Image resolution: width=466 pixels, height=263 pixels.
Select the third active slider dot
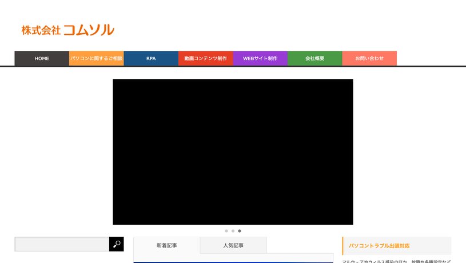[x=240, y=231]
